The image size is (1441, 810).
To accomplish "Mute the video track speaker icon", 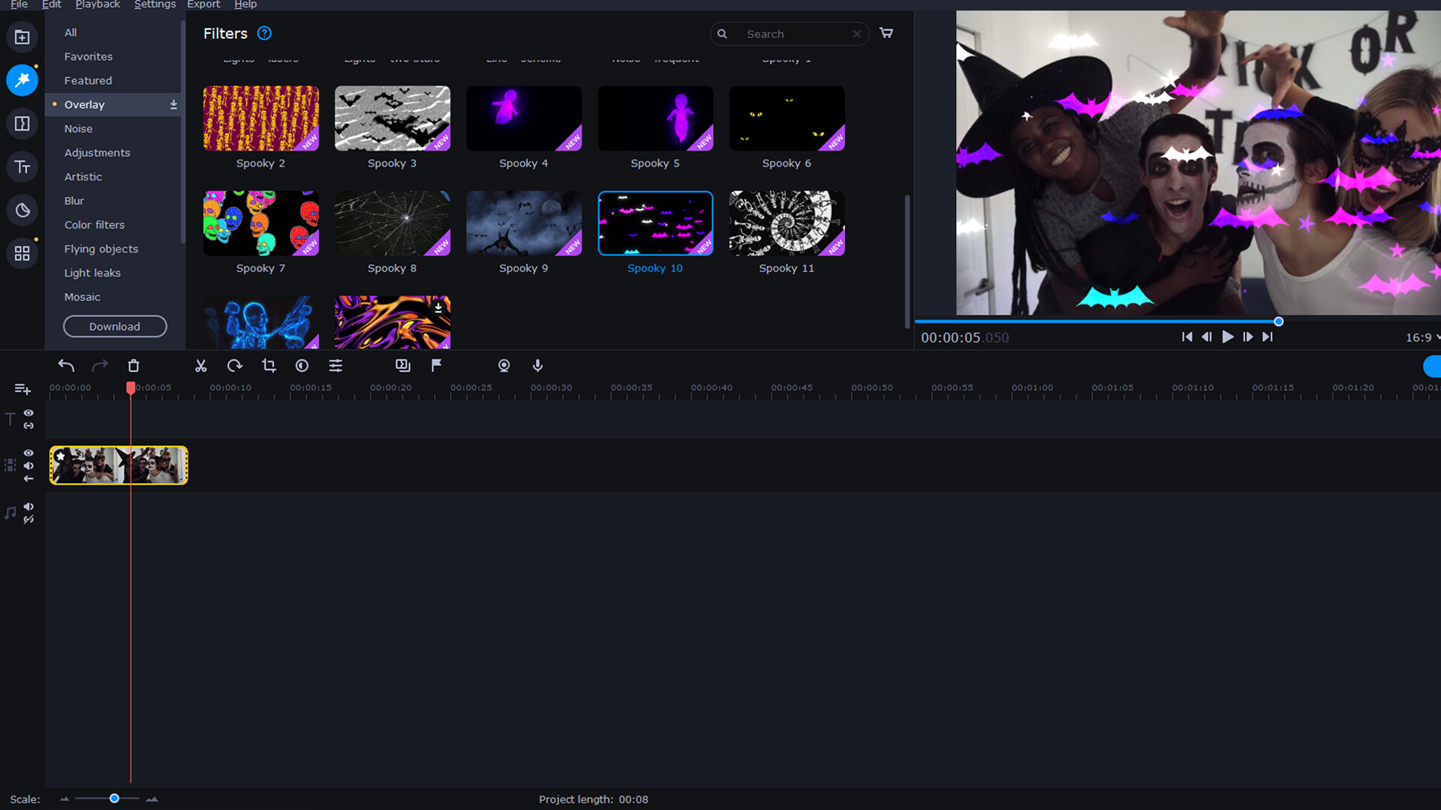I will point(29,466).
